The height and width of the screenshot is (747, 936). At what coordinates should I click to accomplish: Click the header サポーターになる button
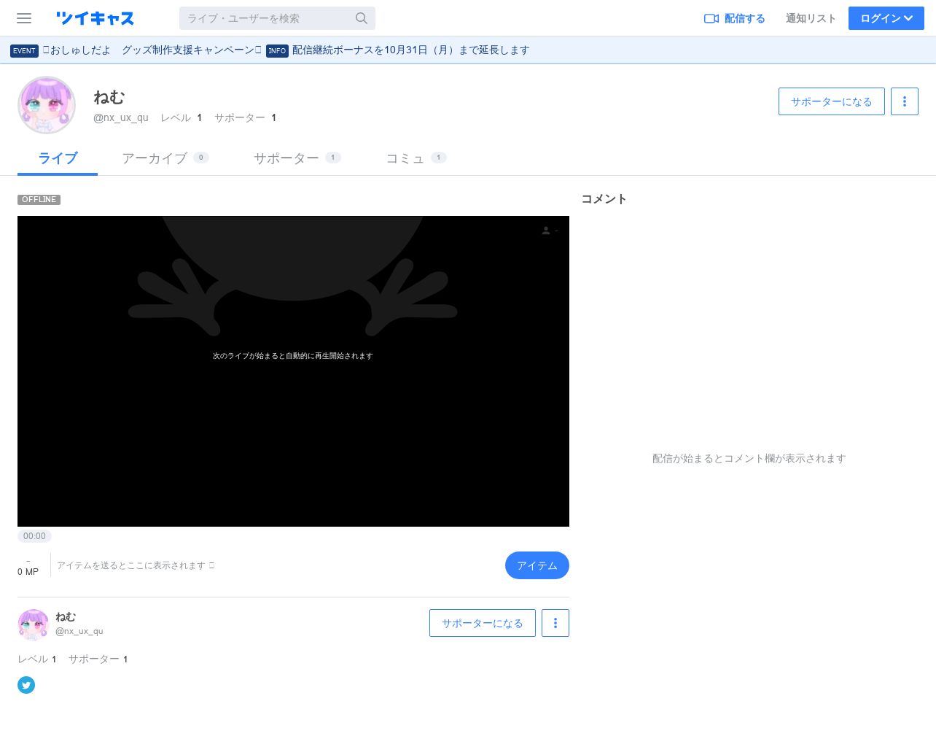click(x=832, y=101)
